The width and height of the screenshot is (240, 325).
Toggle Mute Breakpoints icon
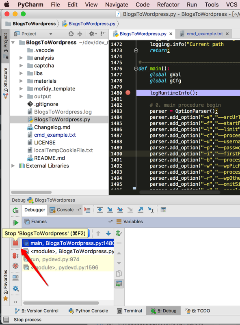15,266
